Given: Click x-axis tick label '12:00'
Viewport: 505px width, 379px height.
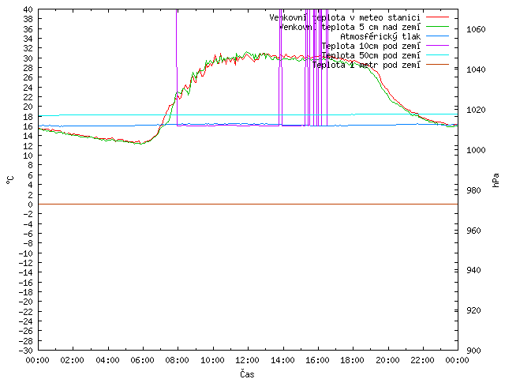Looking at the screenshot, I should click(247, 360).
